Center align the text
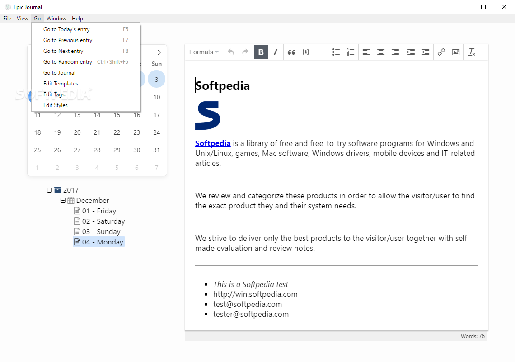Viewport: 515px width, 362px height. click(381, 52)
